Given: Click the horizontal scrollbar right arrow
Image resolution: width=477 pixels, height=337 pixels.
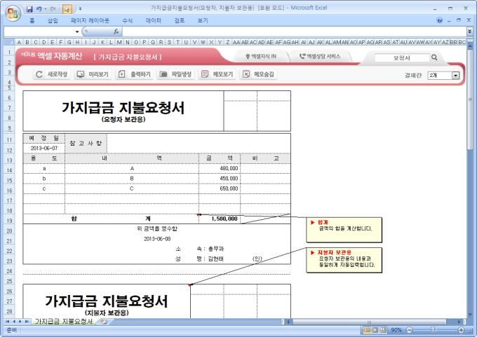Looking at the screenshot, I should pos(459,322).
